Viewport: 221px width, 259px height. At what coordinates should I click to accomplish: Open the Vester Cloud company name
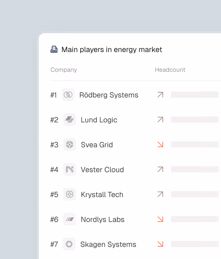[102, 170]
